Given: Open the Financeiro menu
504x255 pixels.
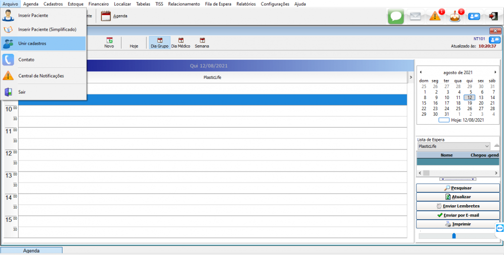Looking at the screenshot, I should pyautogui.click(x=98, y=4).
